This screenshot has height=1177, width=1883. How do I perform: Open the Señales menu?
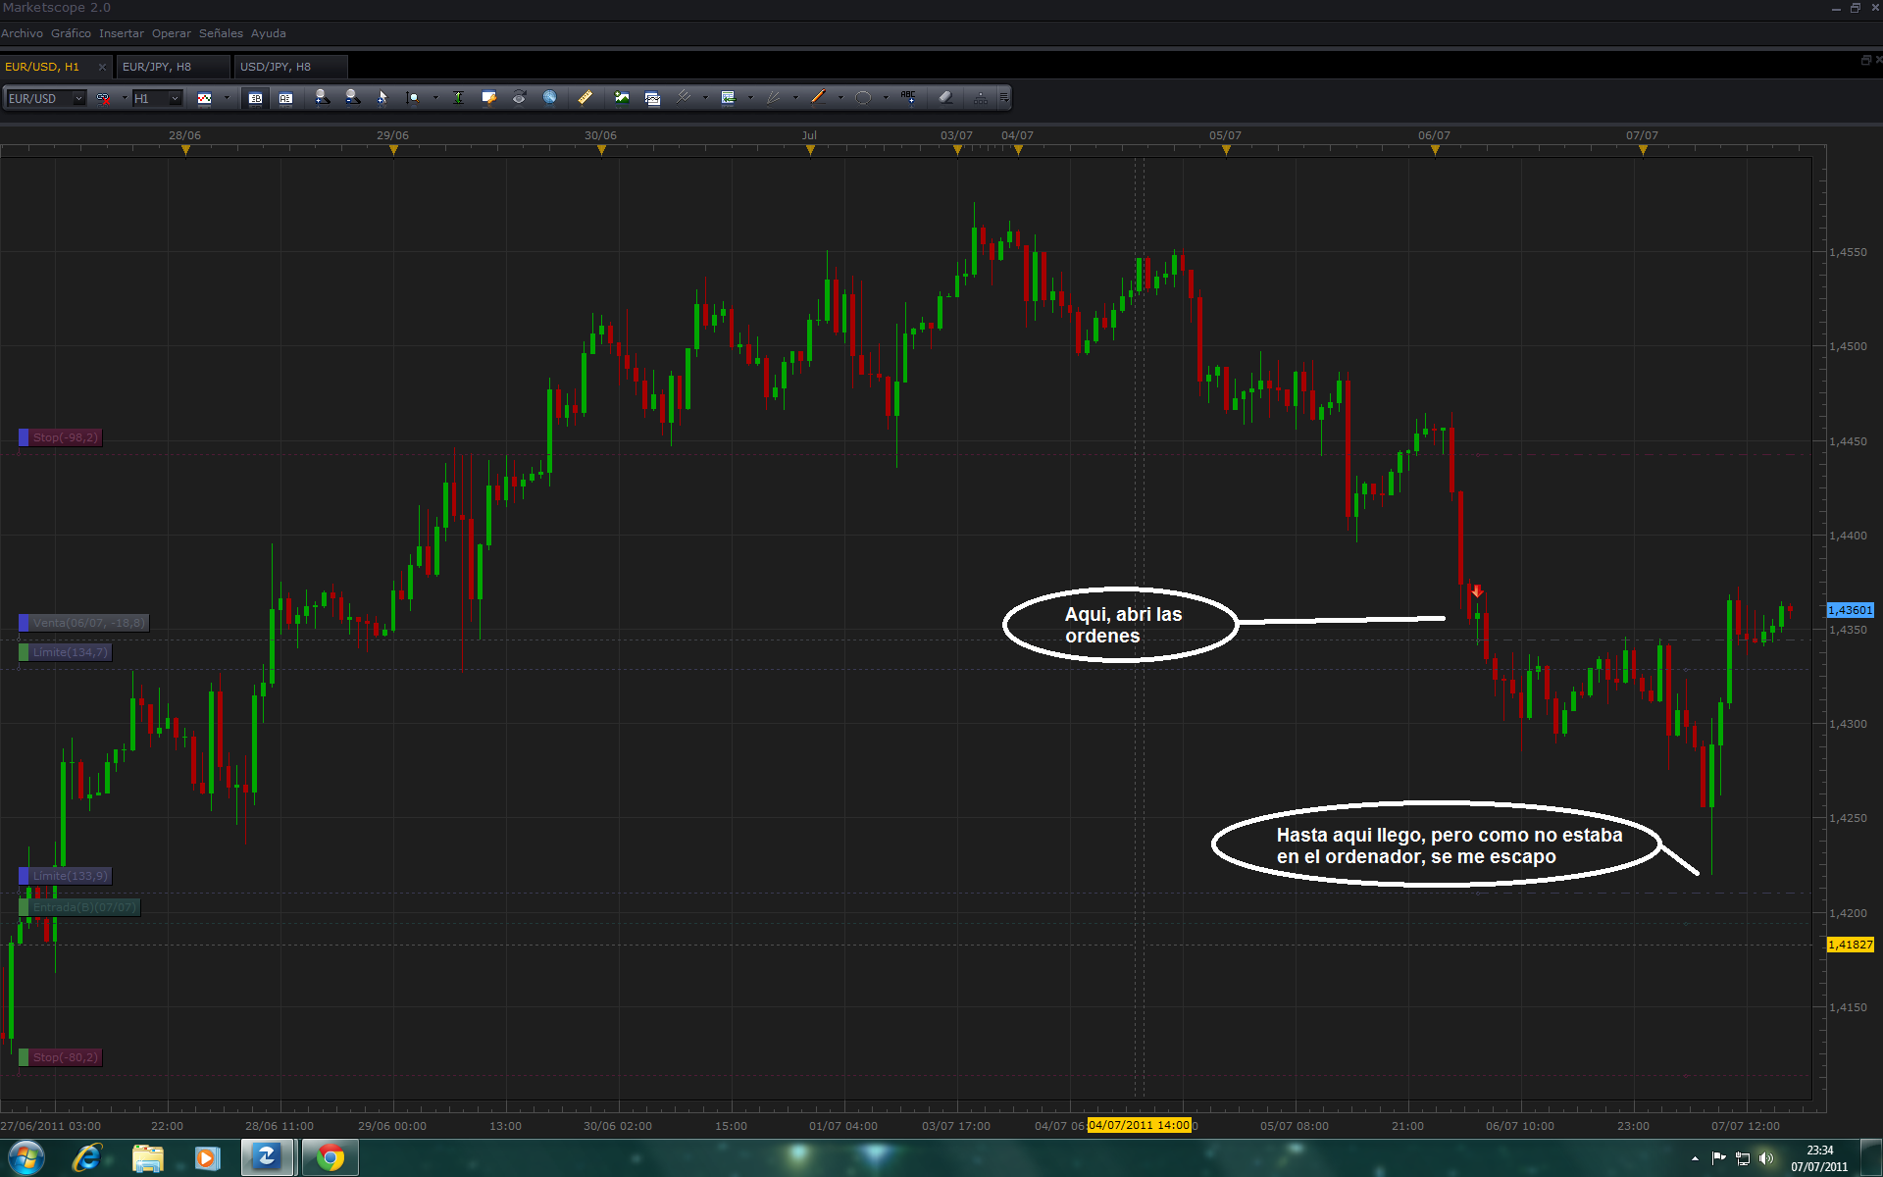pyautogui.click(x=221, y=33)
